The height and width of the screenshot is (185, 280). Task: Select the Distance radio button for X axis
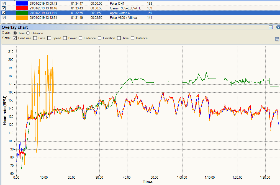(28, 33)
